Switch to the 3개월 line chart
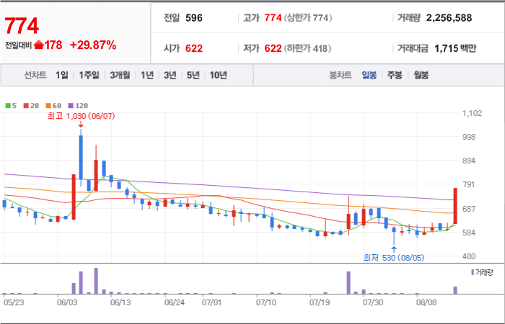 coord(120,75)
